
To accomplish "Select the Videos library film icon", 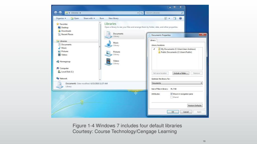I will click(108, 62).
